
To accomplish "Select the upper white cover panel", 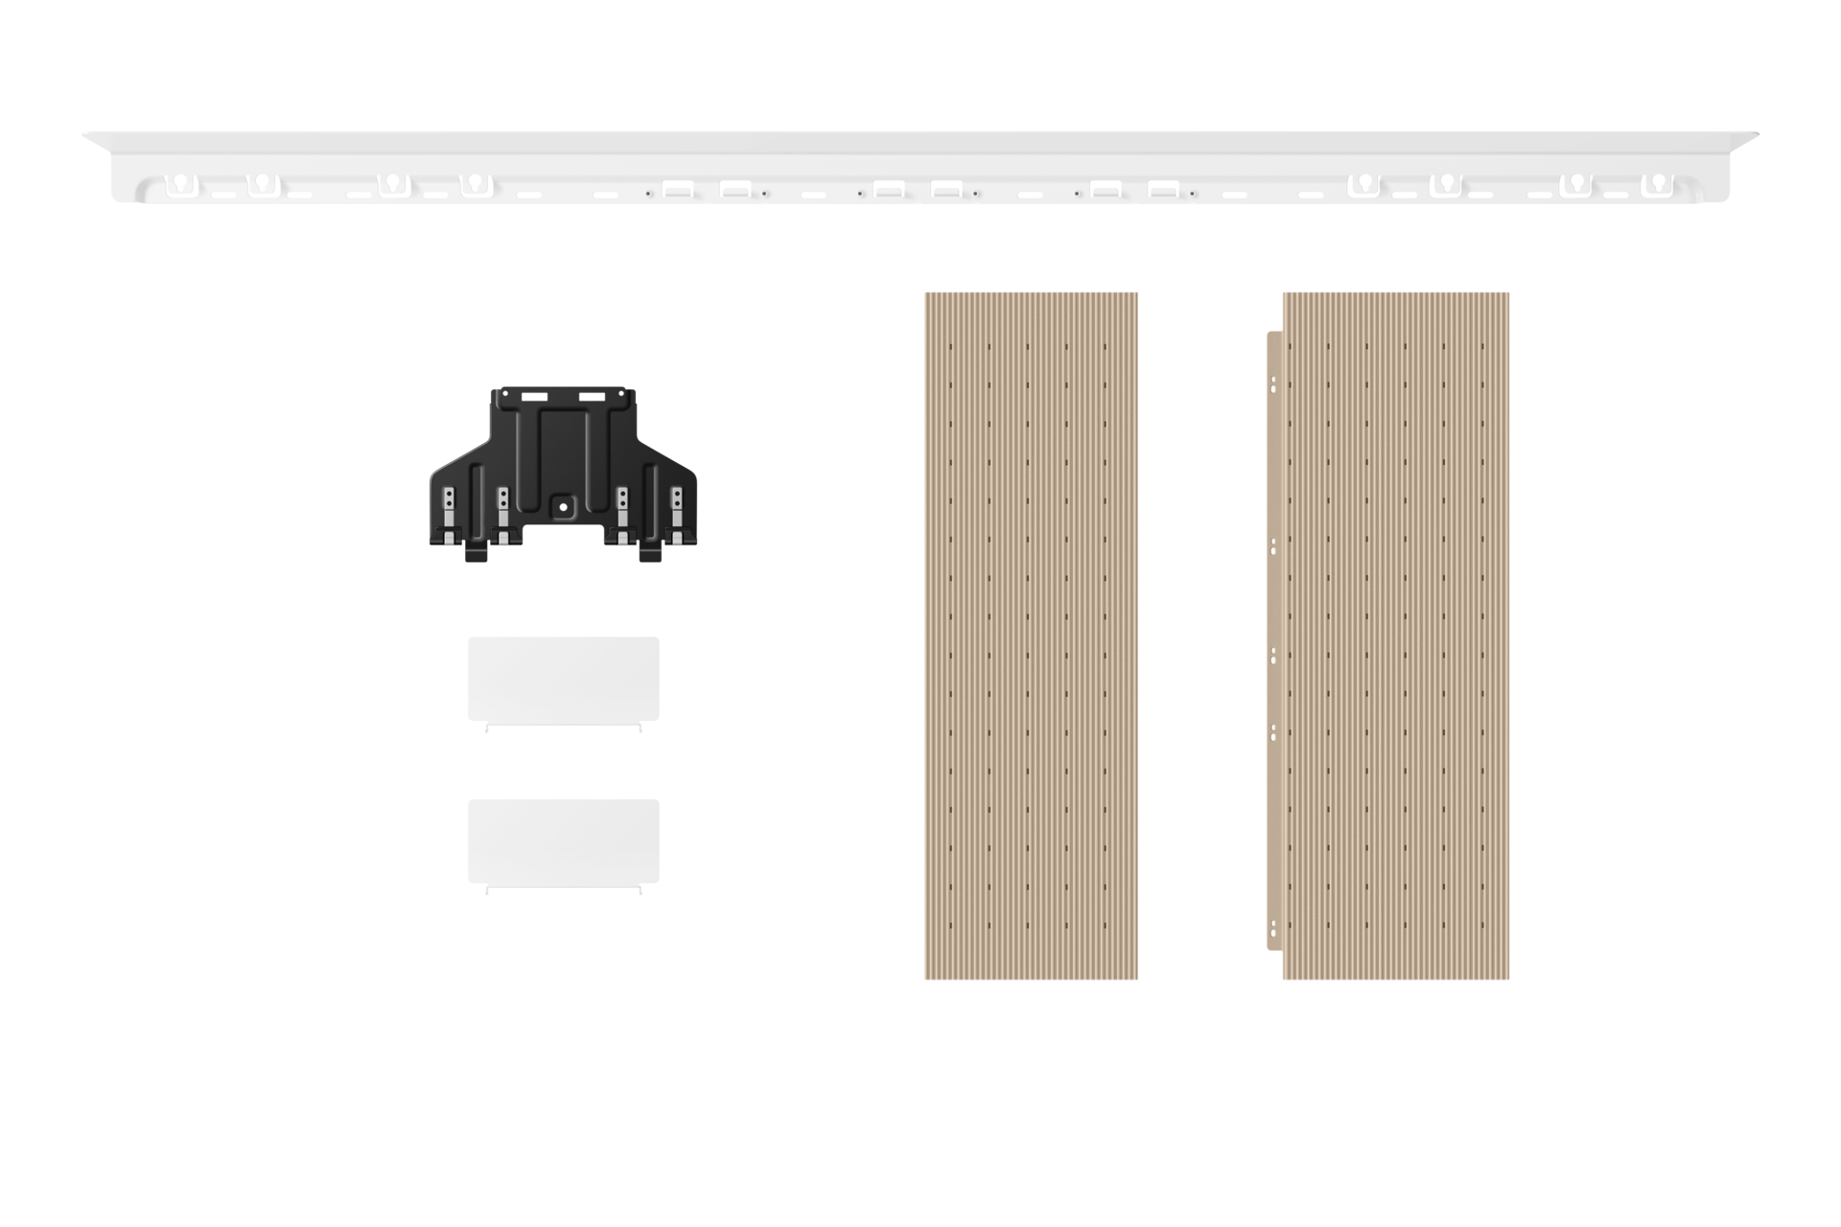I will point(564,679).
